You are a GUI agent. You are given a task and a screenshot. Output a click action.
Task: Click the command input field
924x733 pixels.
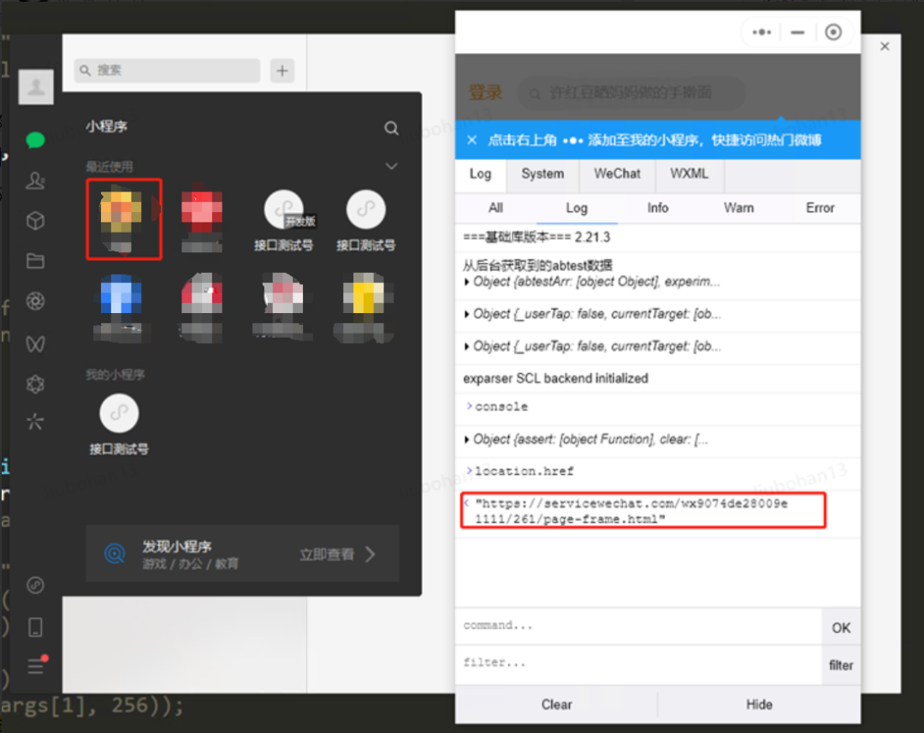tap(639, 626)
